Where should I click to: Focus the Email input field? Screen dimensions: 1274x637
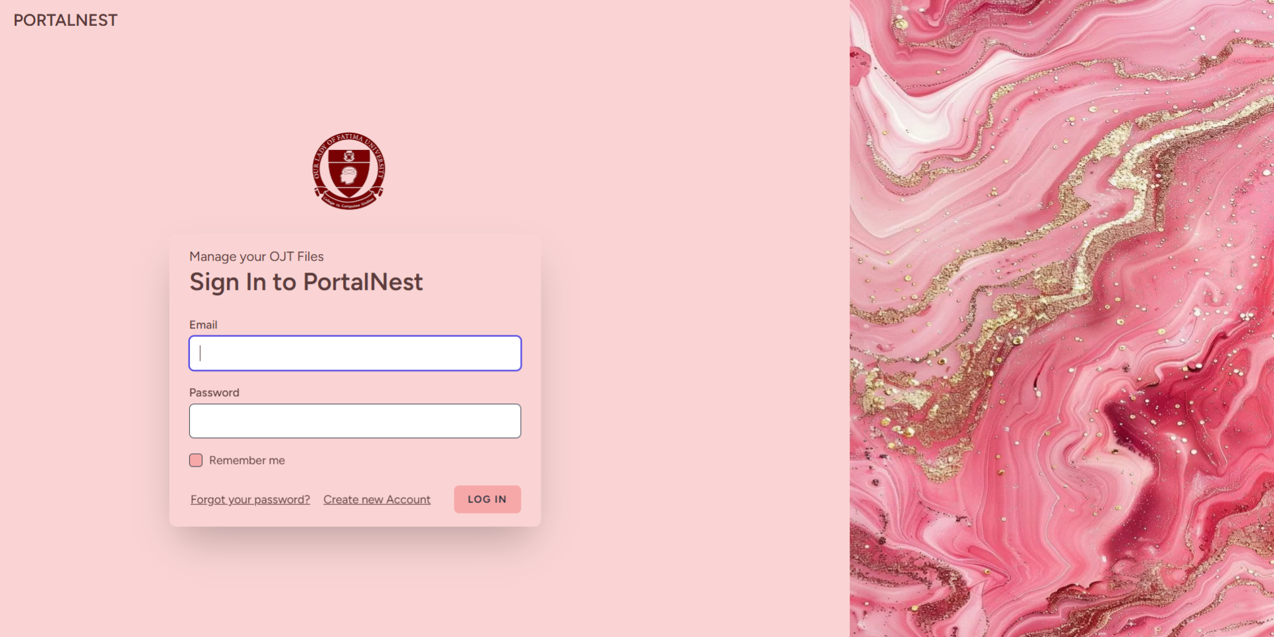coord(355,353)
